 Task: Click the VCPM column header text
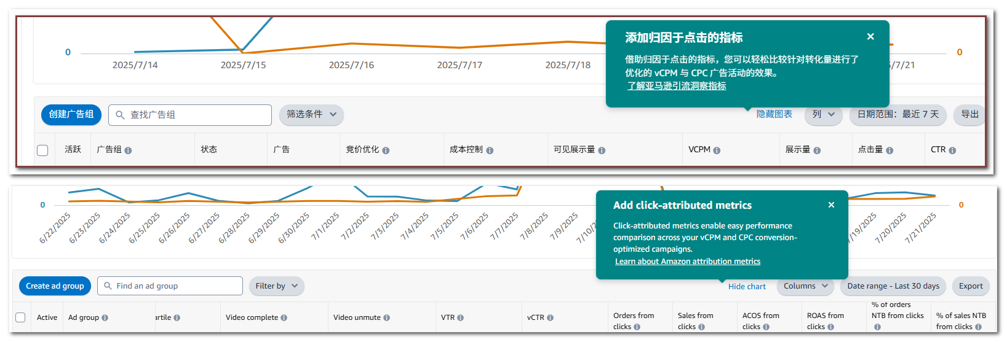coord(699,150)
